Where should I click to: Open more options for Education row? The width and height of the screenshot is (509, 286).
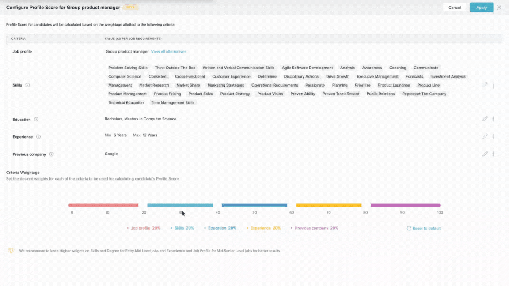point(493,119)
